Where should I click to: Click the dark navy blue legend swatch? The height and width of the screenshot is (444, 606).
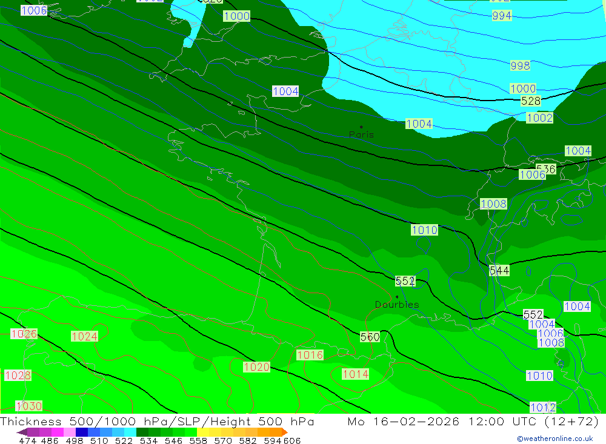coord(82,432)
